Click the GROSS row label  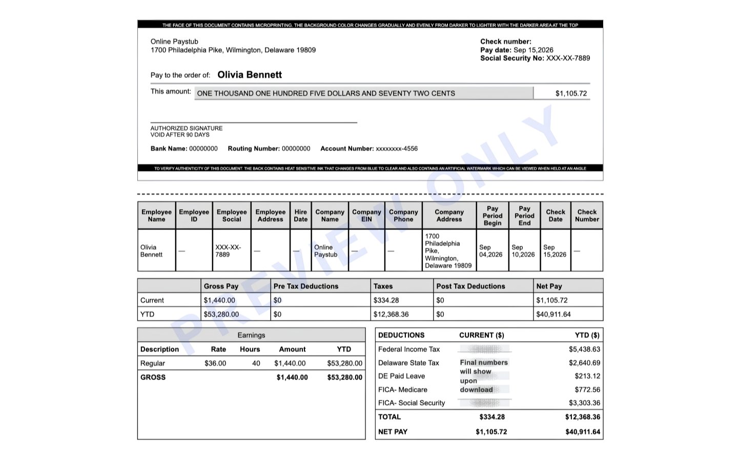click(153, 377)
